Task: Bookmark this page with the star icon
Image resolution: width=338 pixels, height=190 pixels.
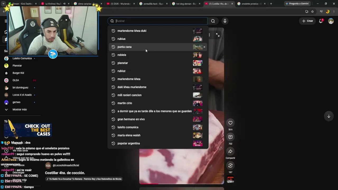Action: [x=312, y=11]
